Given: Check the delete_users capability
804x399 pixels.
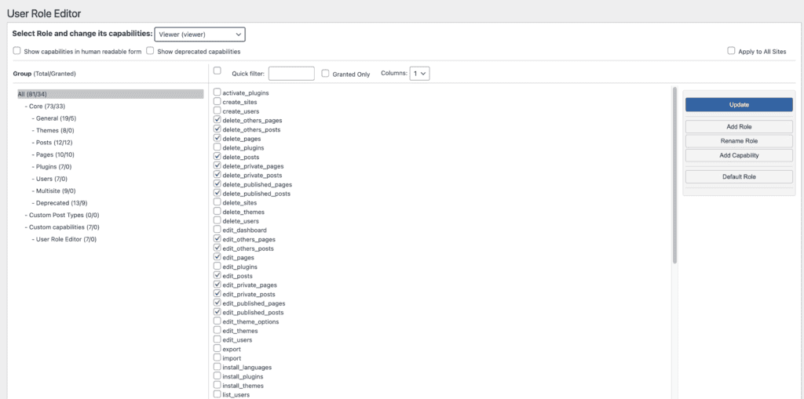Looking at the screenshot, I should point(217,220).
